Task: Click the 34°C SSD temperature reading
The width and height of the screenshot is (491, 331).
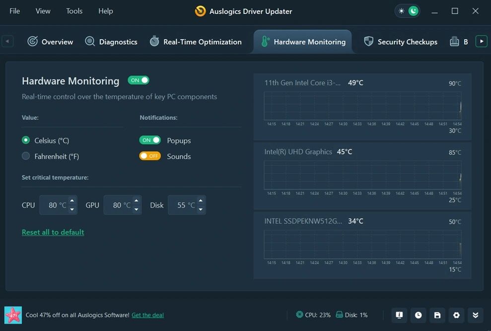Action: tap(355, 221)
